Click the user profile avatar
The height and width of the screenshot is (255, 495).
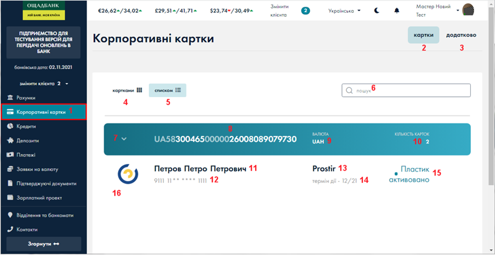point(468,11)
